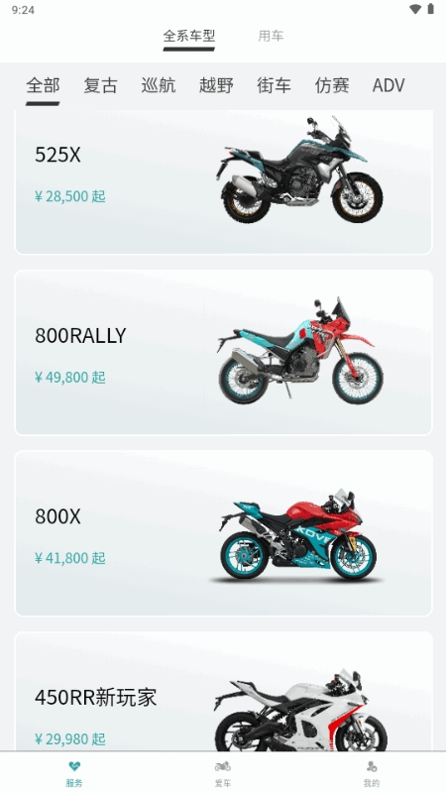View the 800X model name

[57, 516]
